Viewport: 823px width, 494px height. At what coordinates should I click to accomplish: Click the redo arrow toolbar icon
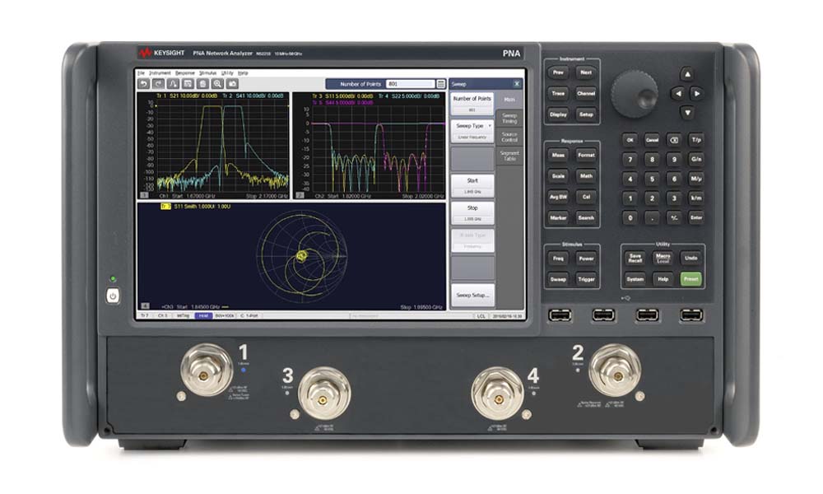pos(157,83)
